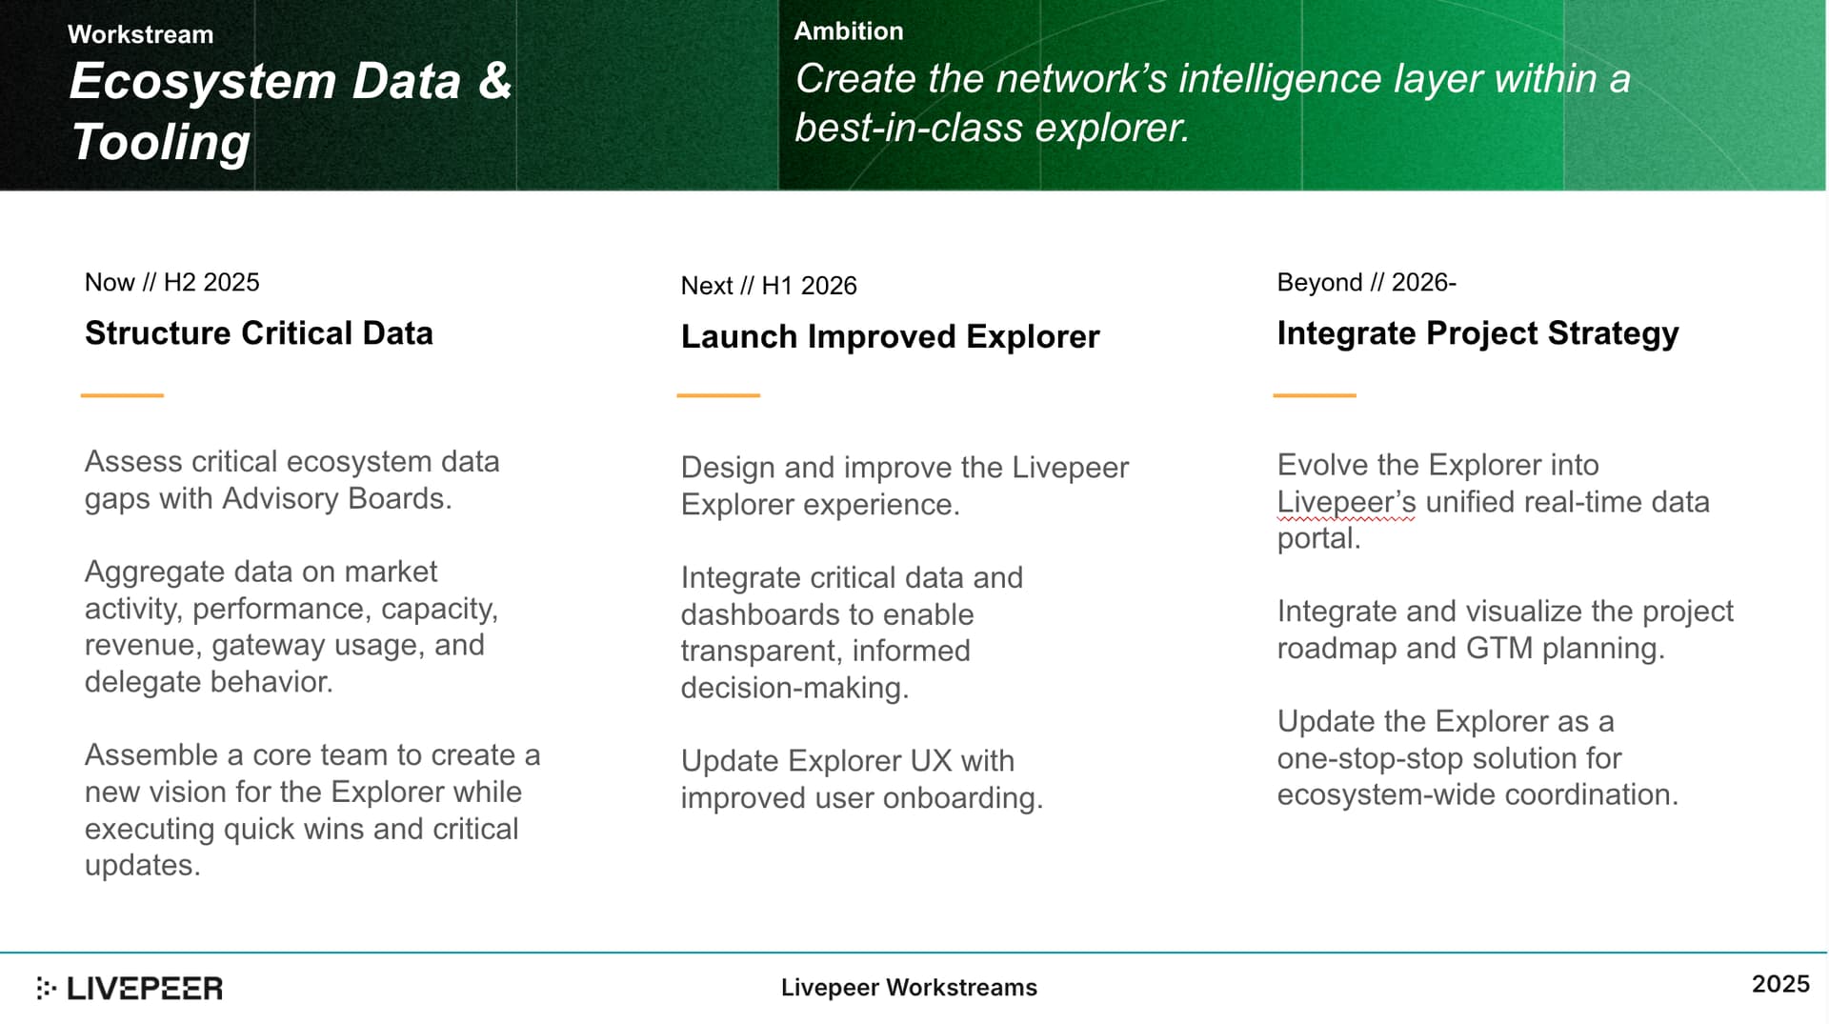Click paragraph 'Evolve the Explorer into'
The width and height of the screenshot is (1829, 1024).
pyautogui.click(x=1492, y=501)
